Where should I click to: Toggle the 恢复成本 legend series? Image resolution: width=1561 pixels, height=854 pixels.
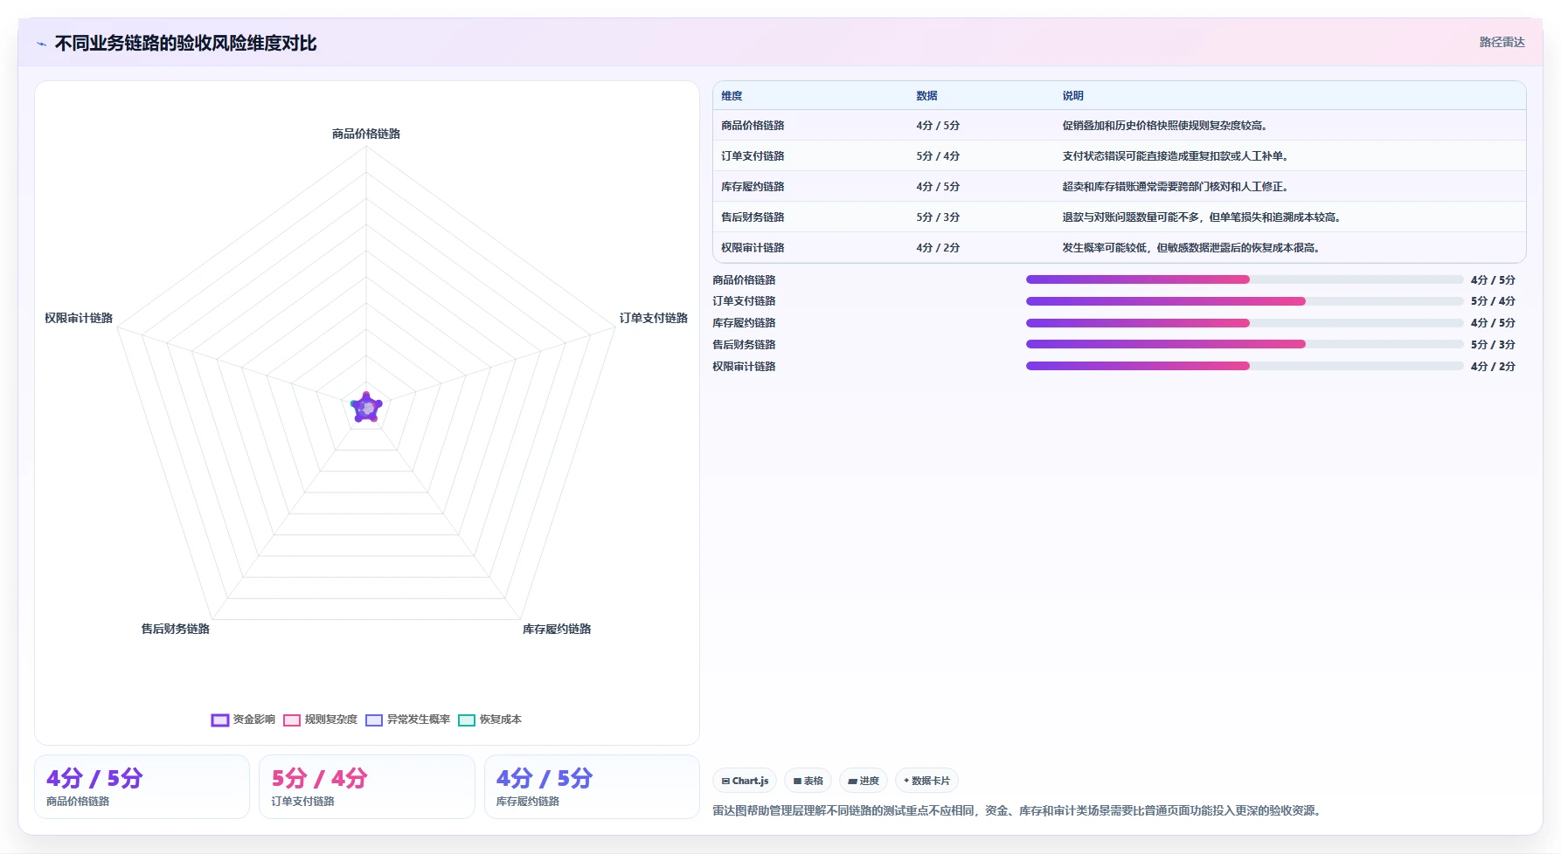tap(489, 720)
